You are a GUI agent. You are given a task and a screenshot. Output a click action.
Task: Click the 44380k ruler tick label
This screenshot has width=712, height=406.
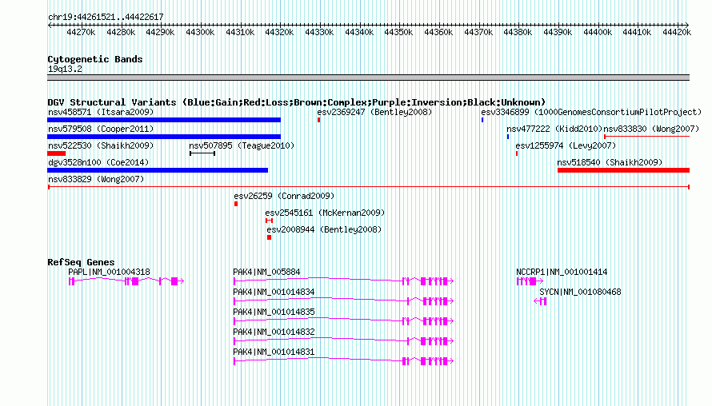[518, 32]
